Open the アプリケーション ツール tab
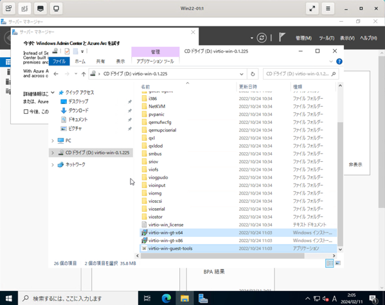The image size is (385, 305). point(155,62)
